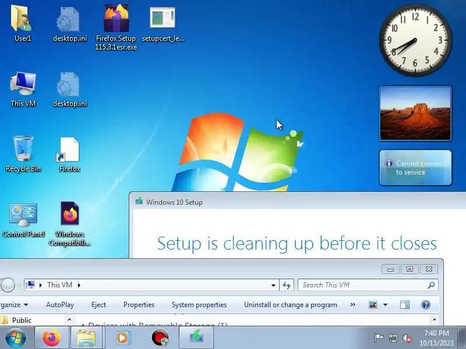Click the 'Cannot connect to service' gadget

point(415,168)
